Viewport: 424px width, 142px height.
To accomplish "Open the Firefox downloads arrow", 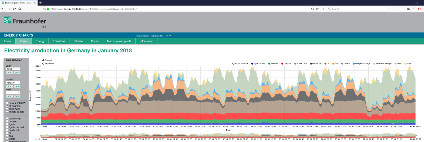I will coord(323,9).
